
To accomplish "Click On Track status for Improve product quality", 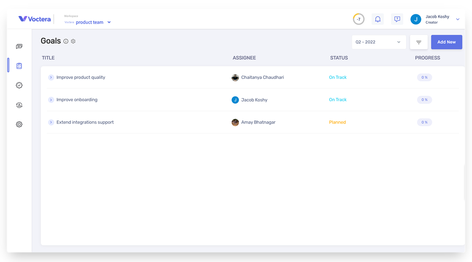I will coord(338,78).
